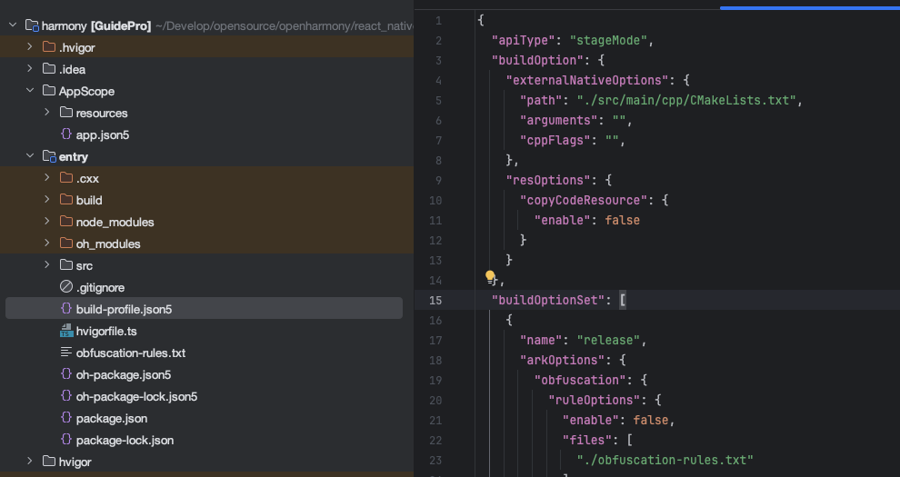The image size is (900, 477).
Task: Open obfuscation-rules.txt in the tree
Action: pyautogui.click(x=131, y=353)
